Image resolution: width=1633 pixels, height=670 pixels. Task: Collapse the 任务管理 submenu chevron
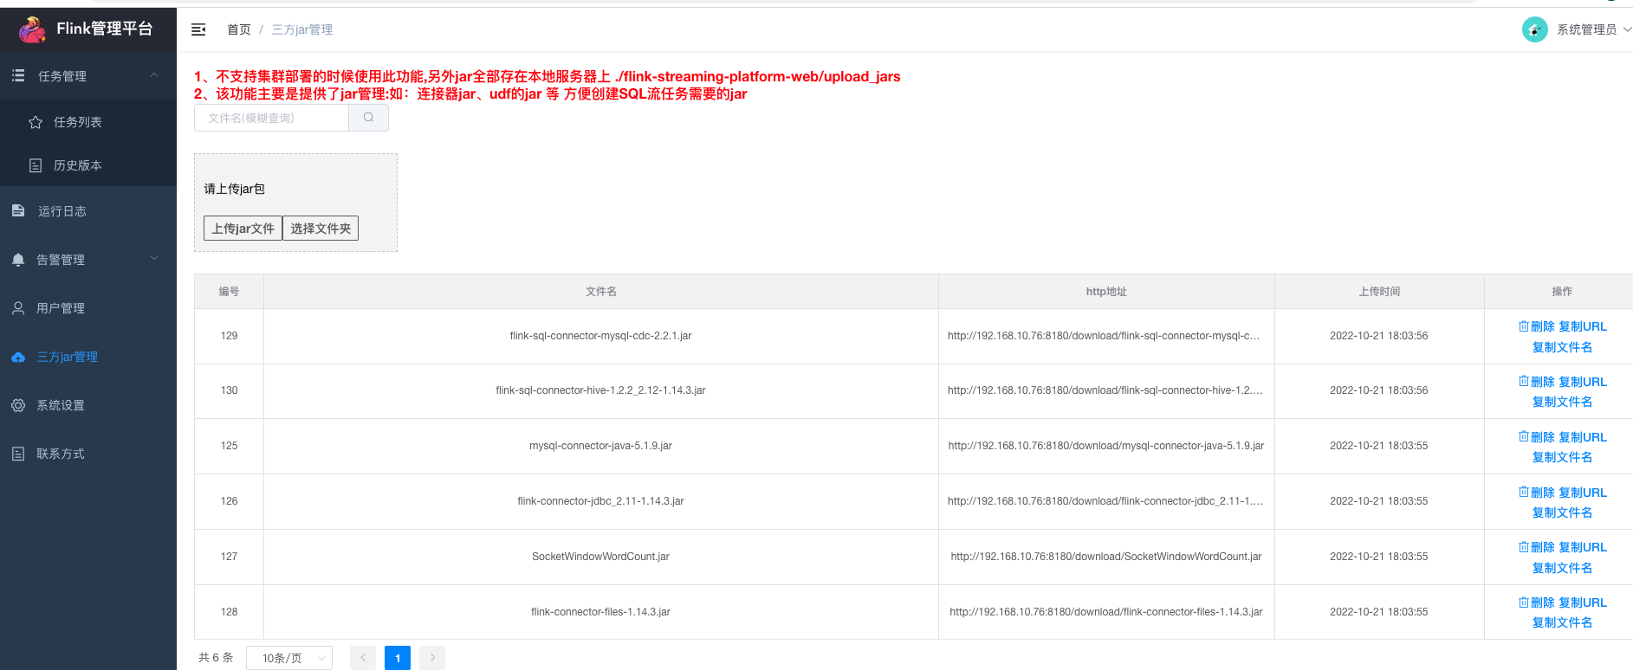coord(154,75)
